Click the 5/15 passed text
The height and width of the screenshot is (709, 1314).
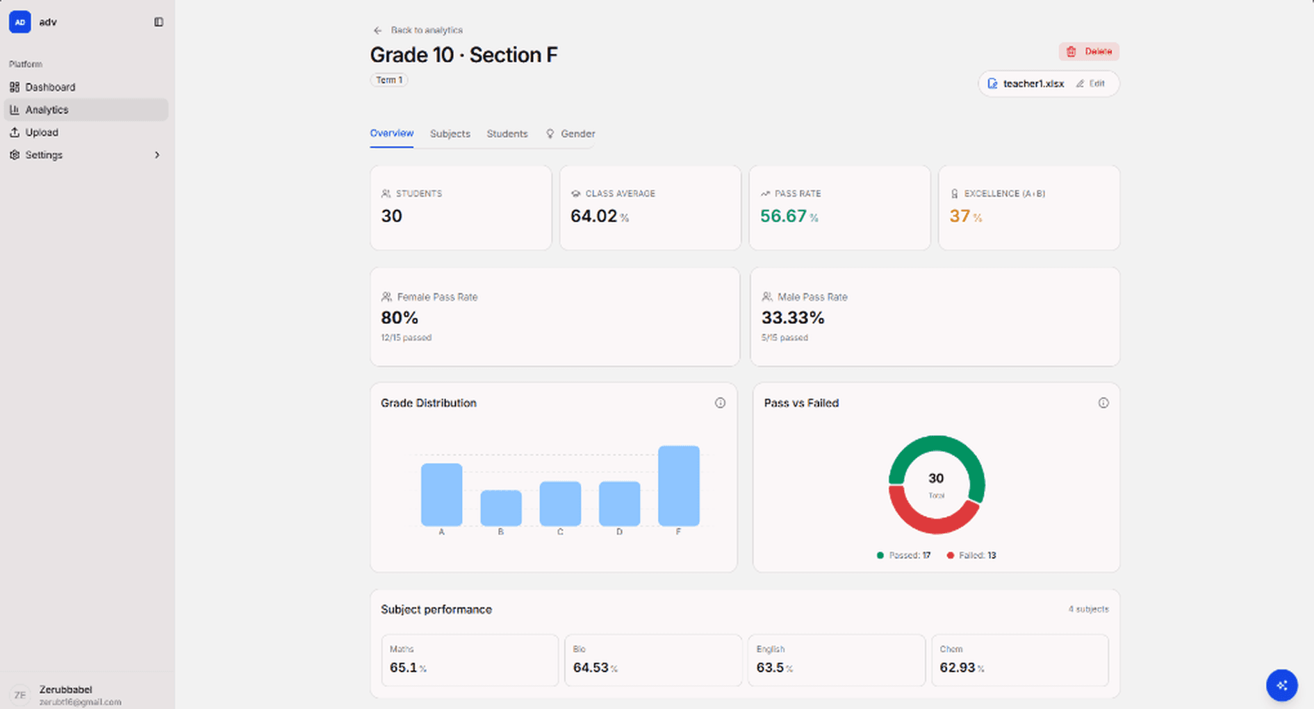pyautogui.click(x=785, y=338)
